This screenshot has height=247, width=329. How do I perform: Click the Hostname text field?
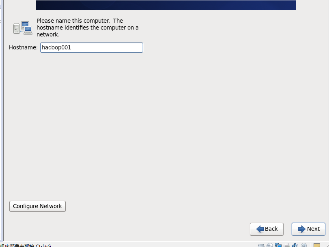click(x=92, y=47)
